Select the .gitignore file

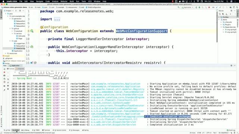pos(7,58)
